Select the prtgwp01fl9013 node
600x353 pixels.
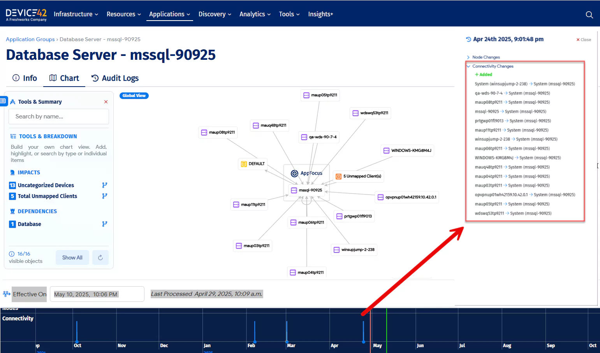[354, 216]
